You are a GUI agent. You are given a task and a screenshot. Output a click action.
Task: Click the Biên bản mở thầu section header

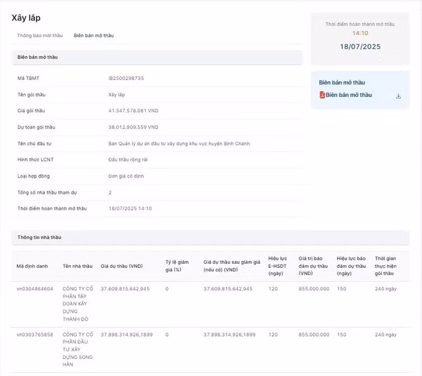pyautogui.click(x=157, y=57)
